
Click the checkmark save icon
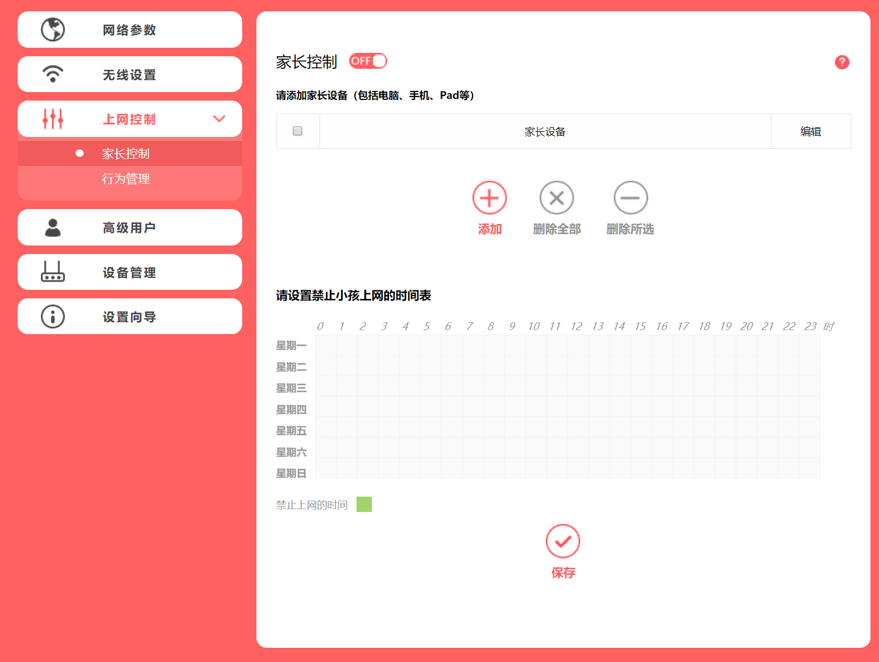coord(563,541)
